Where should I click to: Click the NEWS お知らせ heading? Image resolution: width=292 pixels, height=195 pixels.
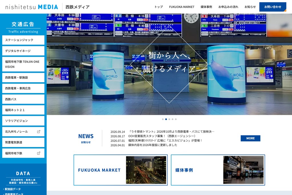tap(86, 138)
